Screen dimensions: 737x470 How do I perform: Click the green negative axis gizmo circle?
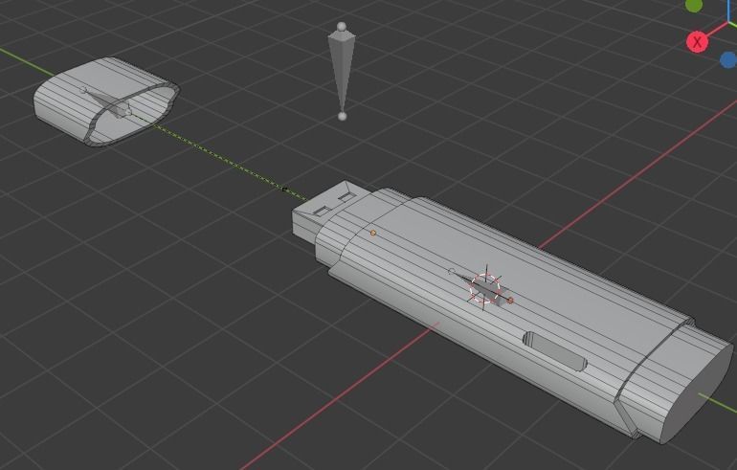coord(694,5)
